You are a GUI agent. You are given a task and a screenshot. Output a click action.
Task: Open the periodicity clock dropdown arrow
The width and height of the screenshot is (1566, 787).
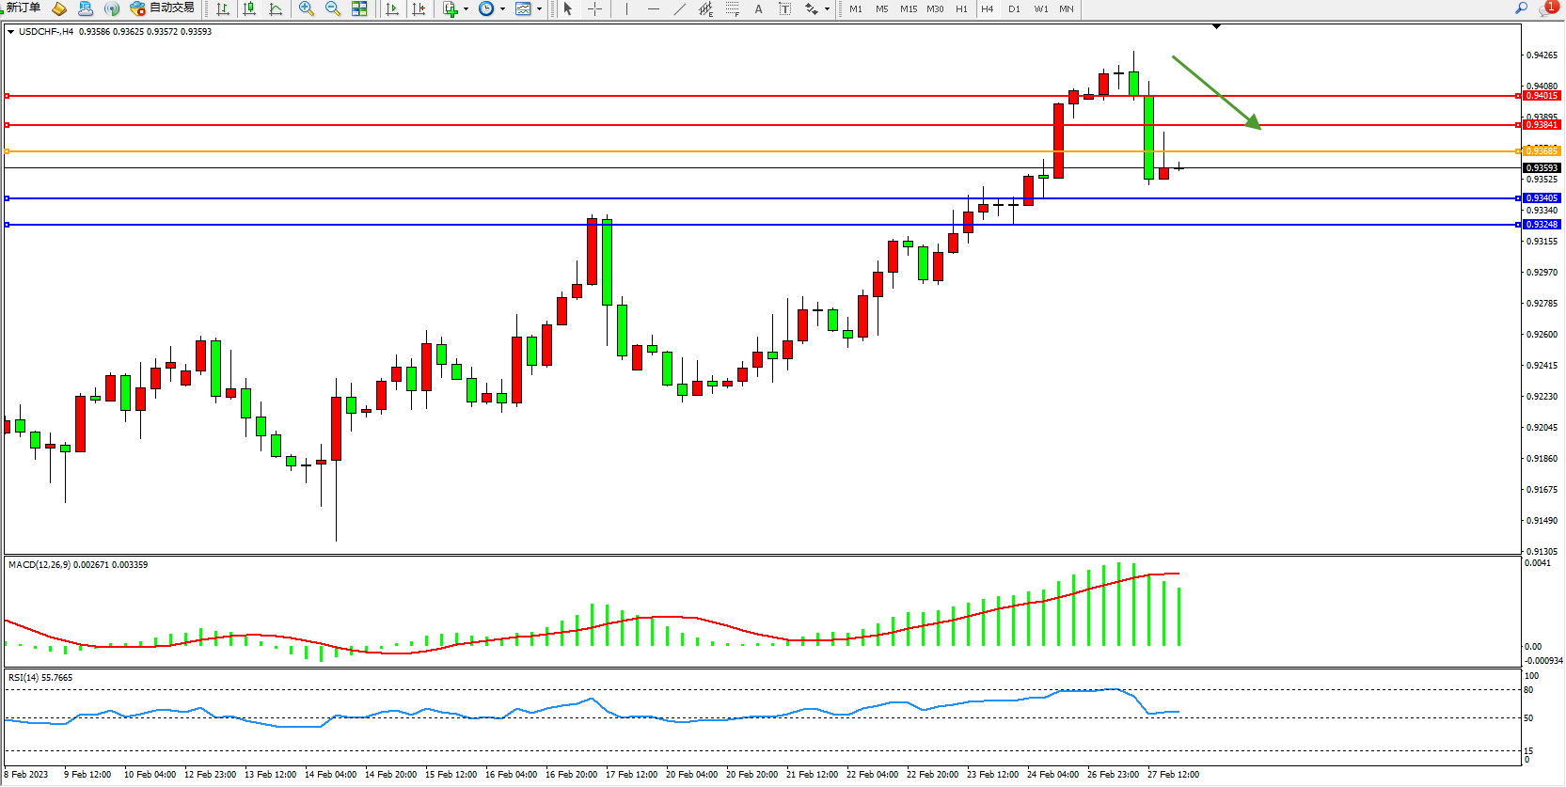[x=502, y=9]
